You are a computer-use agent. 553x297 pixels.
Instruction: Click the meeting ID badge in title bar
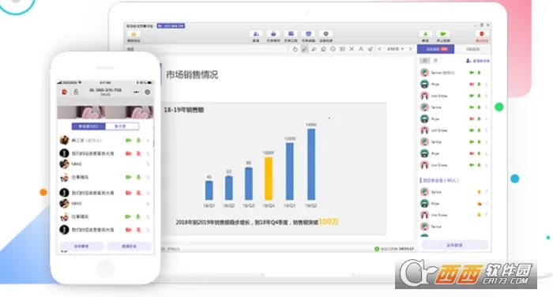pyautogui.click(x=171, y=26)
